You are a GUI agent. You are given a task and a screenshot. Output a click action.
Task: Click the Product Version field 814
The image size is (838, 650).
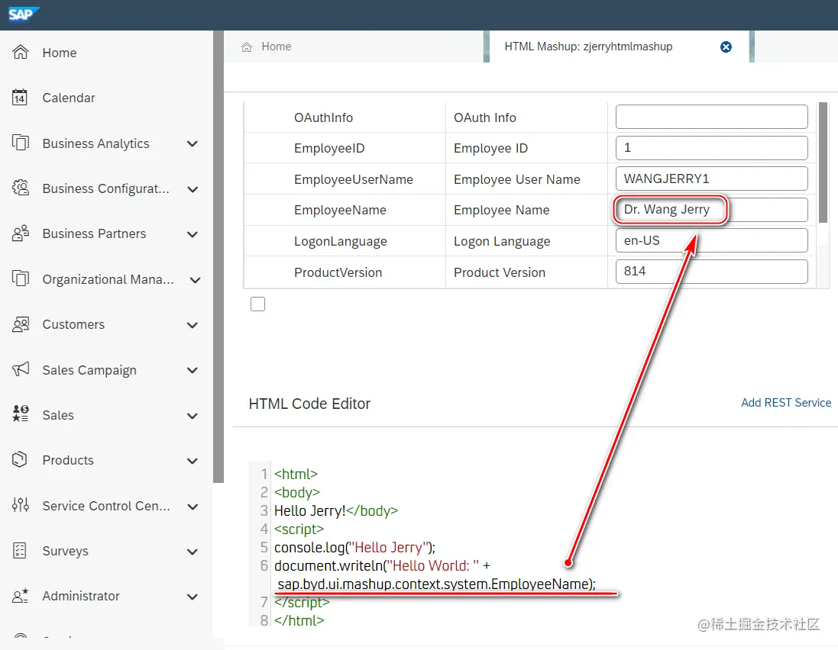point(711,272)
